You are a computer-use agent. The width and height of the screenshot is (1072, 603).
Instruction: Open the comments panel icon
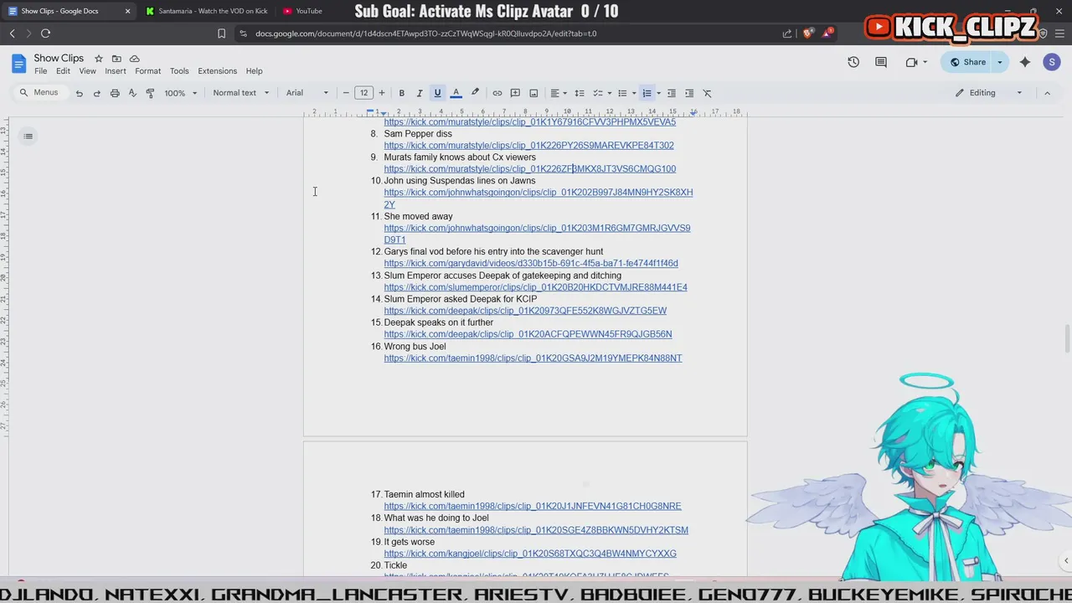(881, 62)
